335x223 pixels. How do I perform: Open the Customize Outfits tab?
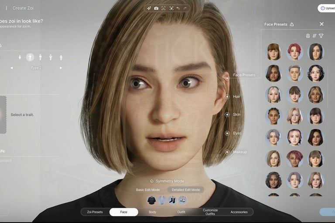(210, 212)
